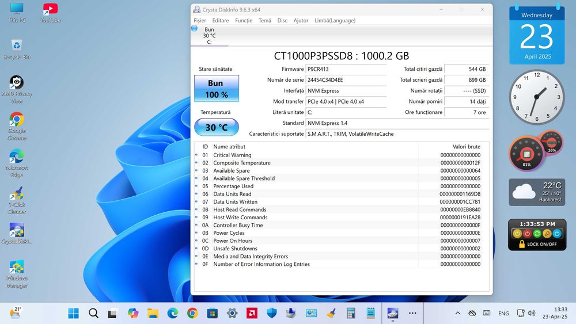The height and width of the screenshot is (324, 576).
Task: Click the Bun 100% health status button
Action: [x=215, y=89]
